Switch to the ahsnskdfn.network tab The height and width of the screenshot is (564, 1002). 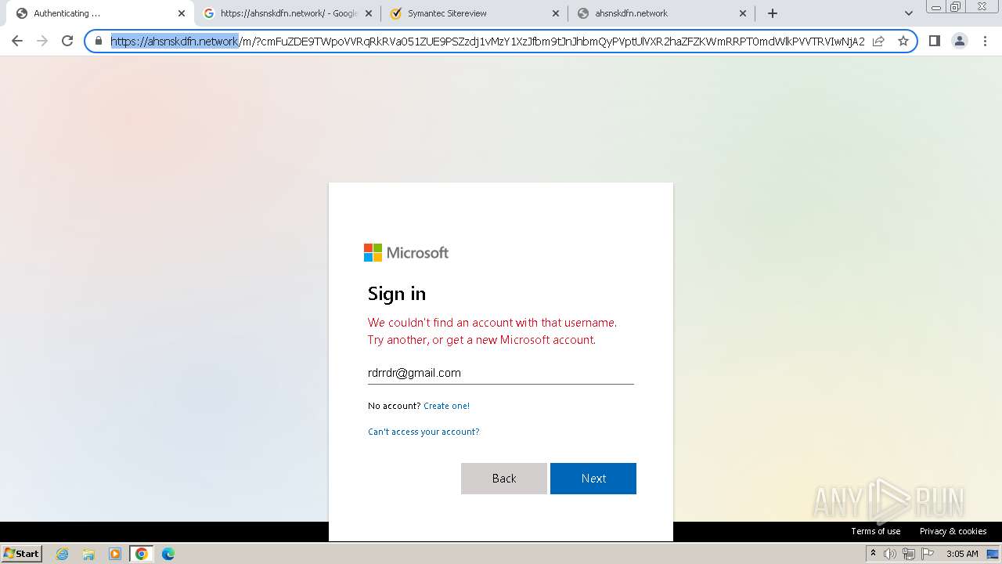click(661, 13)
